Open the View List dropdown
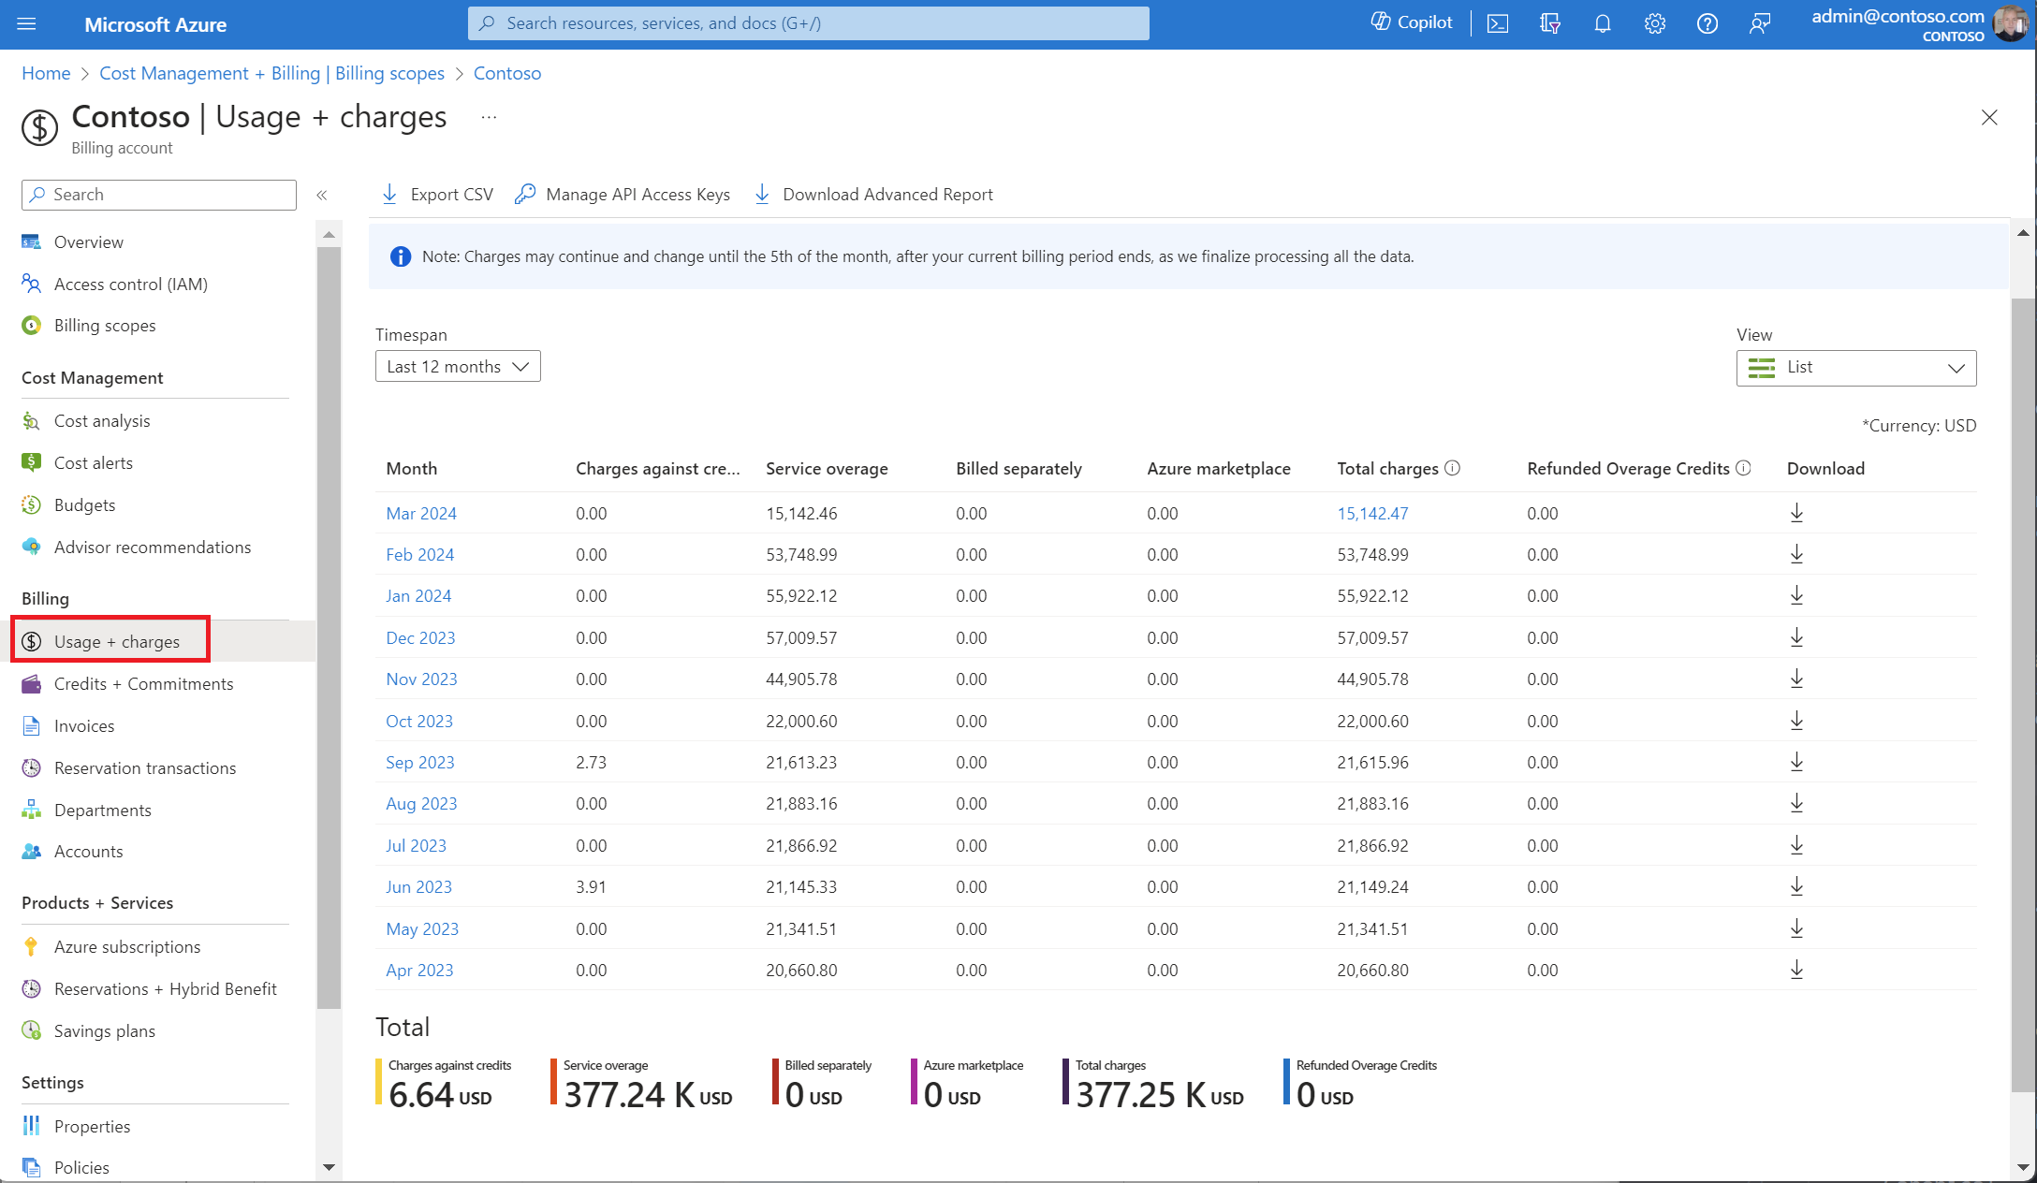The image size is (2037, 1183). click(x=1855, y=368)
